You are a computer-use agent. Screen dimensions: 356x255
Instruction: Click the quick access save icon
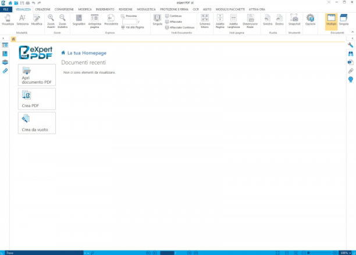point(22,3)
